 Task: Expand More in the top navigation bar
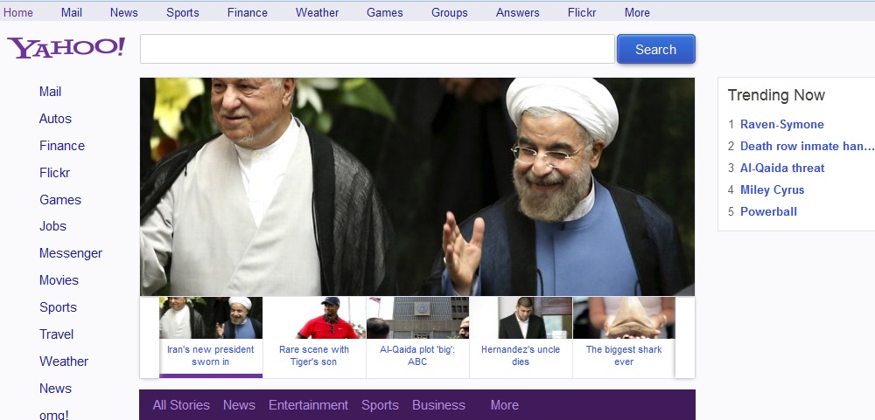click(x=637, y=12)
